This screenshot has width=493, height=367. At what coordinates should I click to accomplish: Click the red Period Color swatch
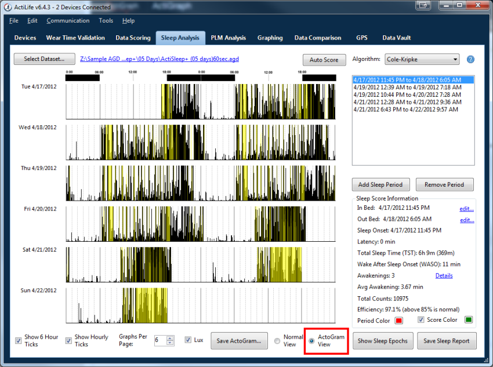coord(398,320)
